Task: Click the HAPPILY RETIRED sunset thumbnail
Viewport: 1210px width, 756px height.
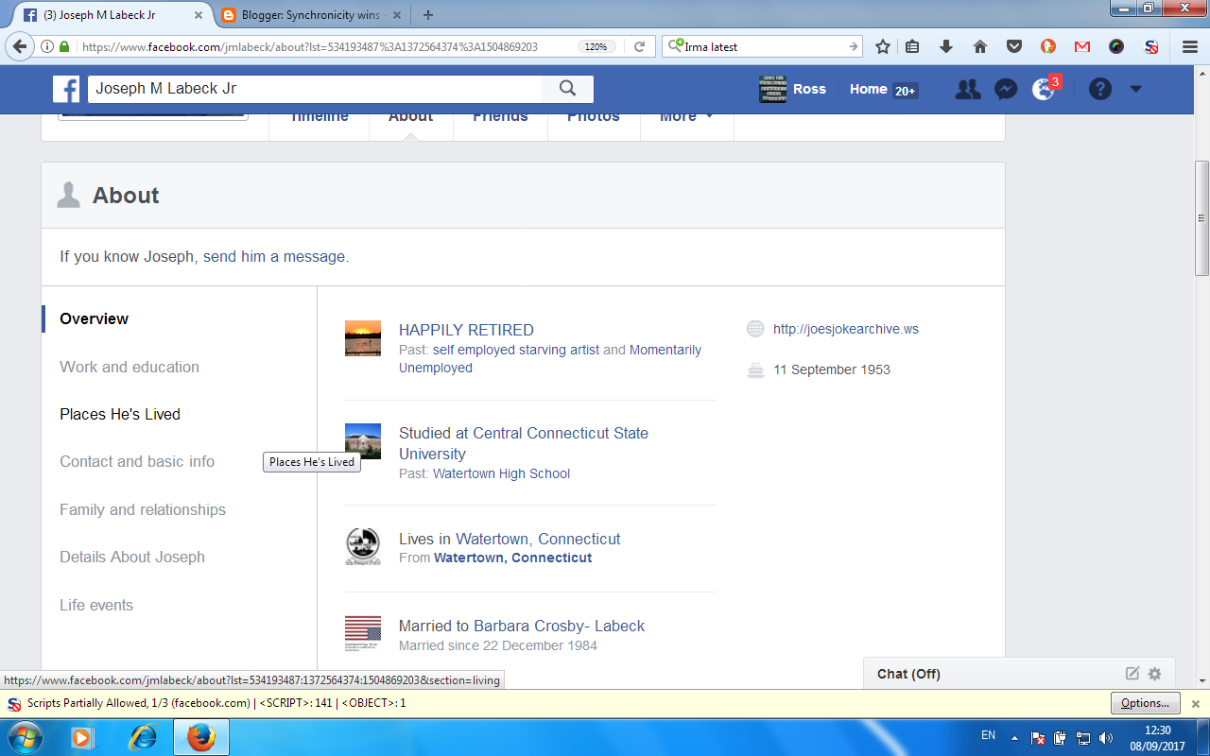Action: click(x=363, y=338)
